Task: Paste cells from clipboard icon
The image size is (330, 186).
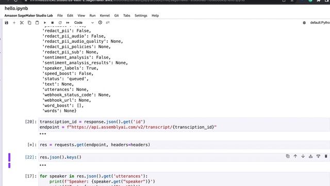Action: pyautogui.click(x=37, y=23)
